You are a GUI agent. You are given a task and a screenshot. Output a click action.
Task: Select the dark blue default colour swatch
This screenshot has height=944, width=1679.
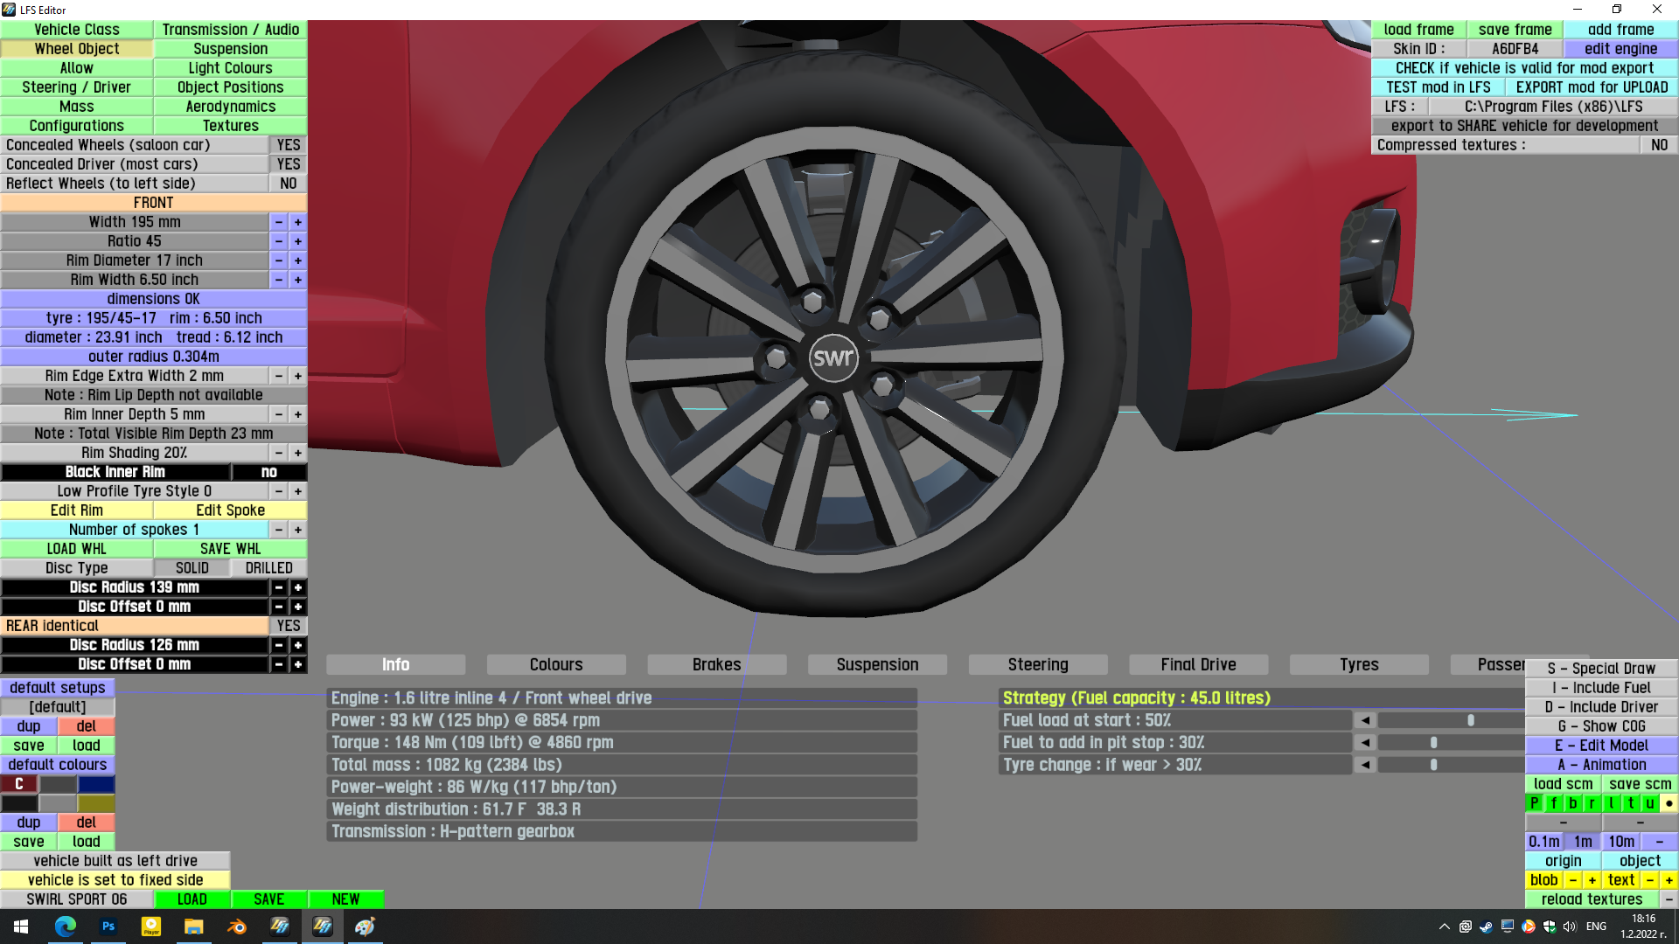click(96, 784)
